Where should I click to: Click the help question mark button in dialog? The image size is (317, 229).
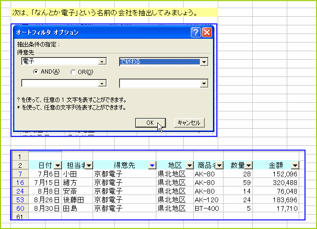click(x=196, y=32)
